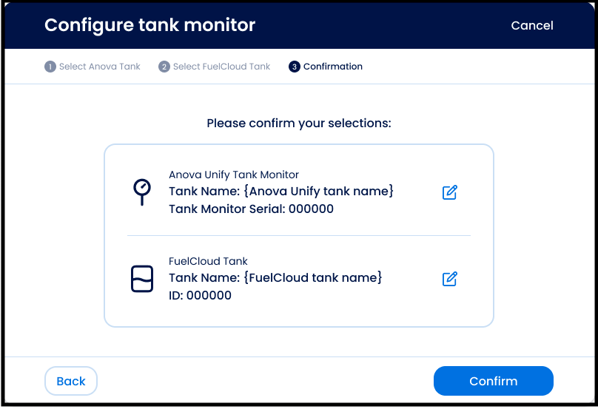This screenshot has width=598, height=409.
Task: Edit the Anova Unify tank monitor selection
Action: pos(449,192)
